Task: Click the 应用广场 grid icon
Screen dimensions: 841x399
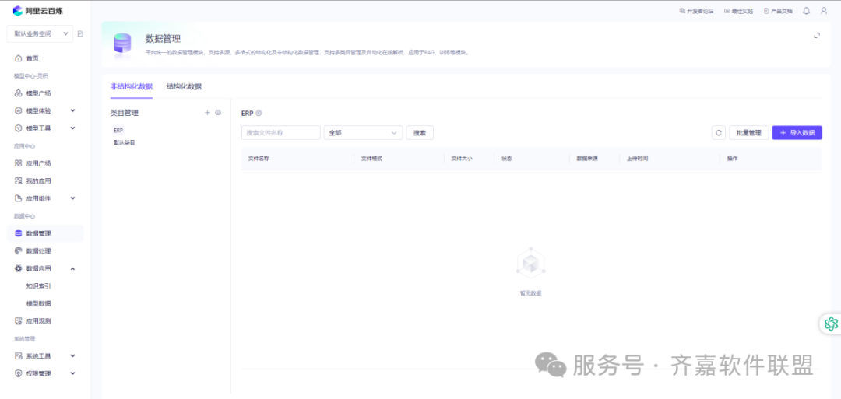Action: click(x=18, y=163)
